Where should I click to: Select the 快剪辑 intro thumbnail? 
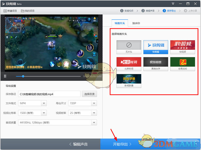[x=156, y=47]
